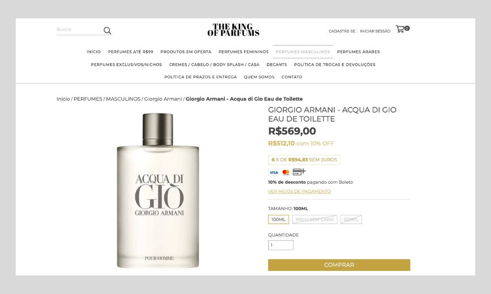This screenshot has width=491, height=294.
Task: Go to Decants menu item
Action: [276, 65]
